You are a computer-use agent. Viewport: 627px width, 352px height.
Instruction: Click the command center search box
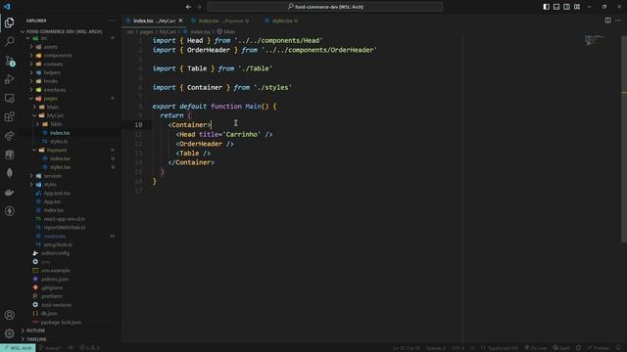[x=325, y=7]
